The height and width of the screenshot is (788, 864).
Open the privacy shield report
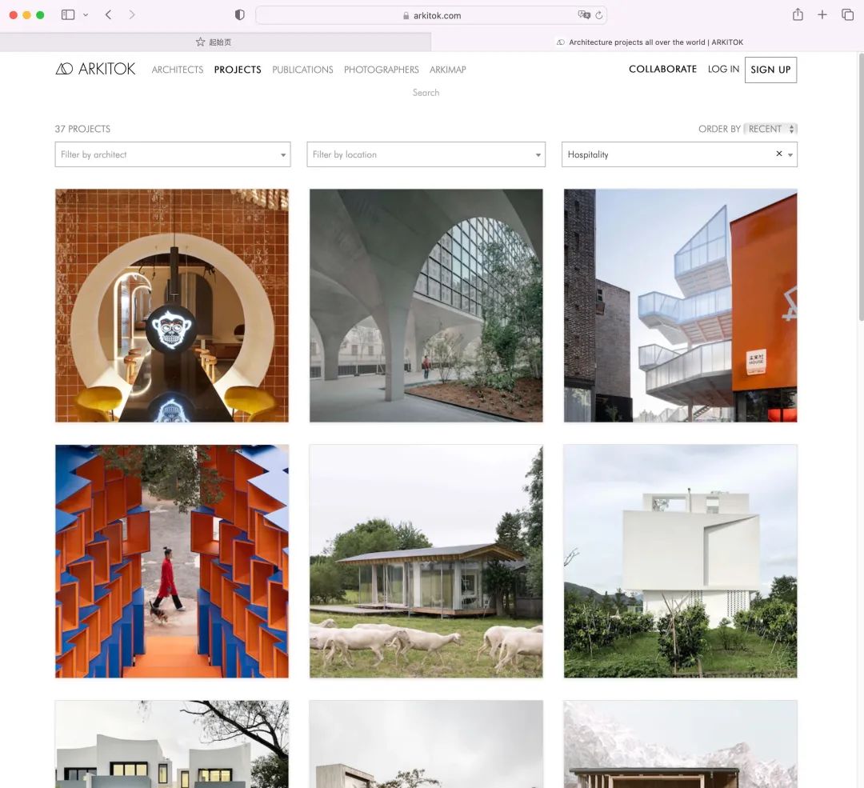tap(239, 15)
